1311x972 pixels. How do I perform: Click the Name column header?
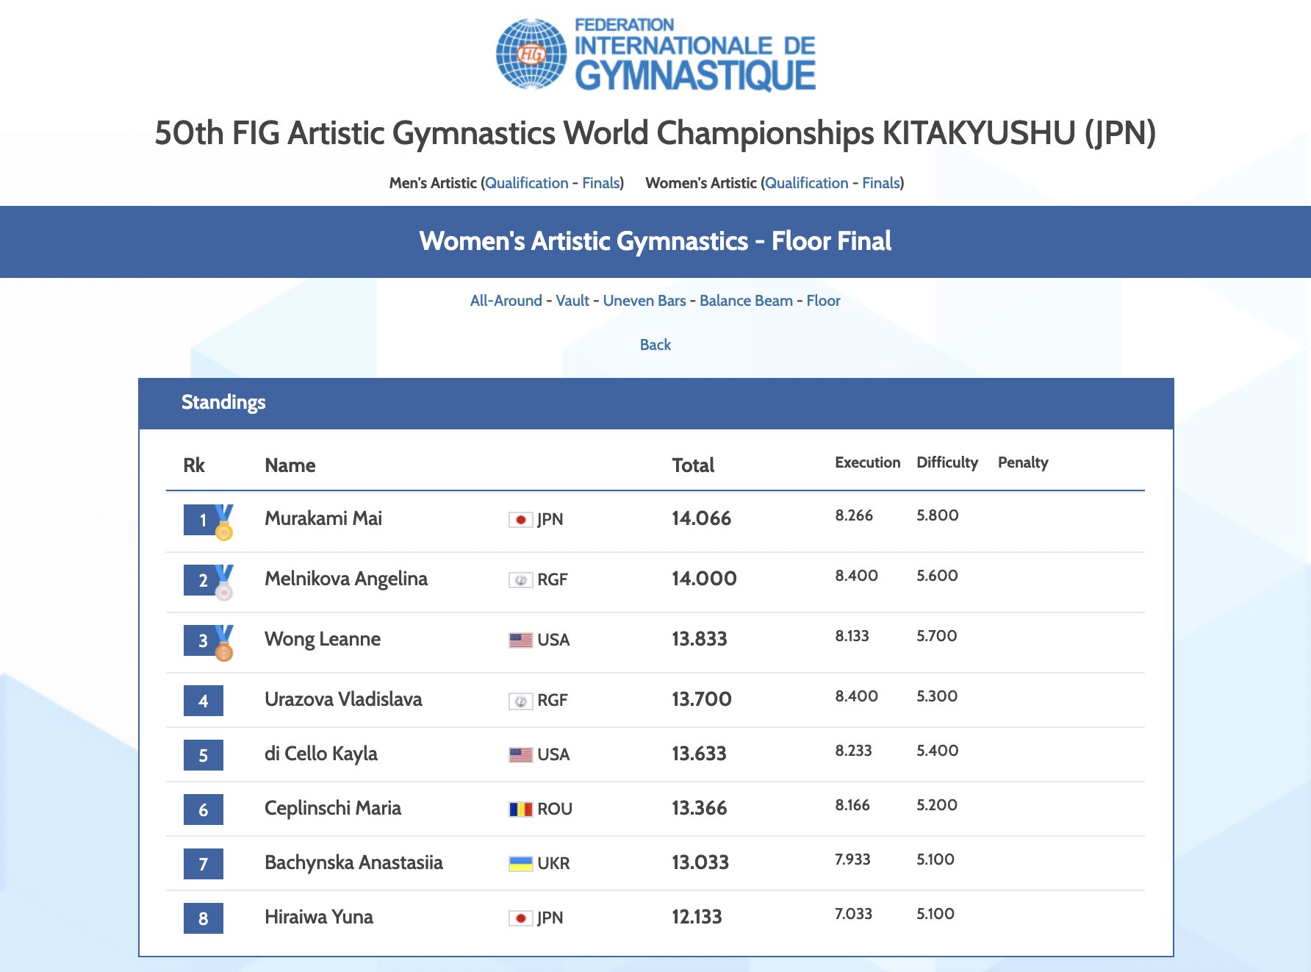pos(290,465)
